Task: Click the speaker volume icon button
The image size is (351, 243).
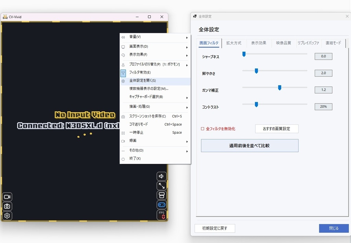Action: click(161, 176)
